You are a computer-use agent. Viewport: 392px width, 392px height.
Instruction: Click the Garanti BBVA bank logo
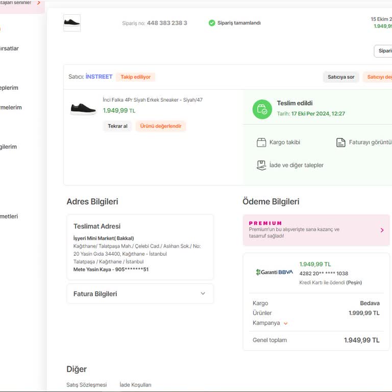[274, 272]
